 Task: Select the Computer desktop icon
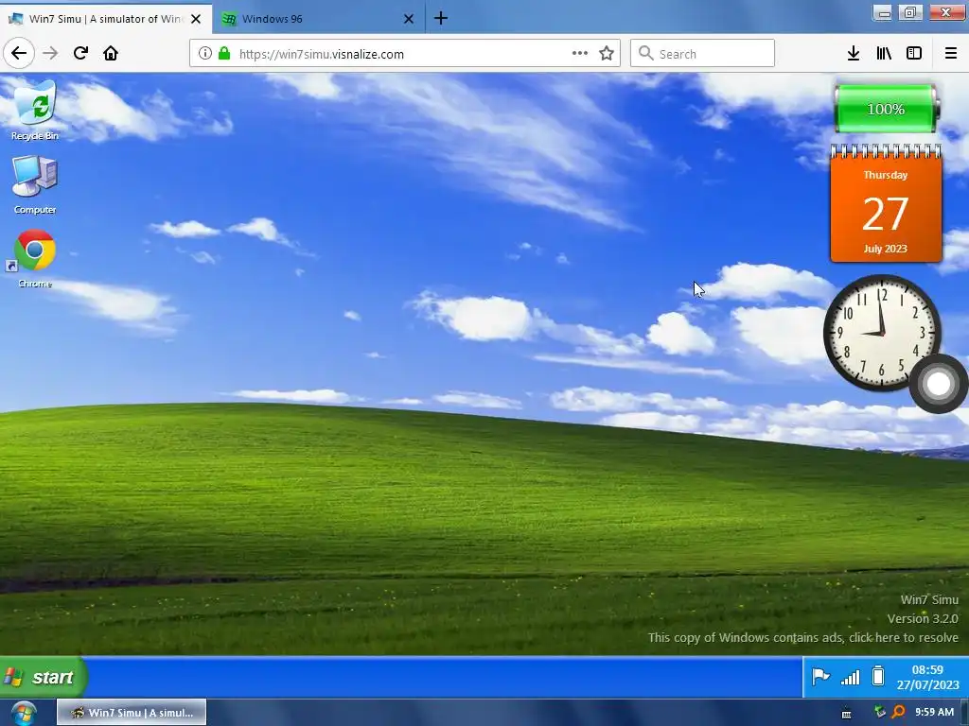point(35,184)
